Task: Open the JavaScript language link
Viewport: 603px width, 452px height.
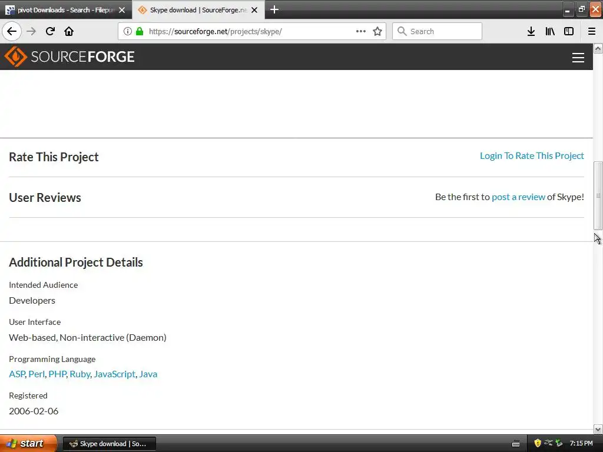Action: (115, 374)
